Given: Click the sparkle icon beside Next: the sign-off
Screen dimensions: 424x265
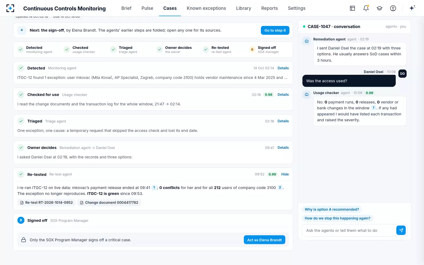Looking at the screenshot, I should [x=22, y=30].
